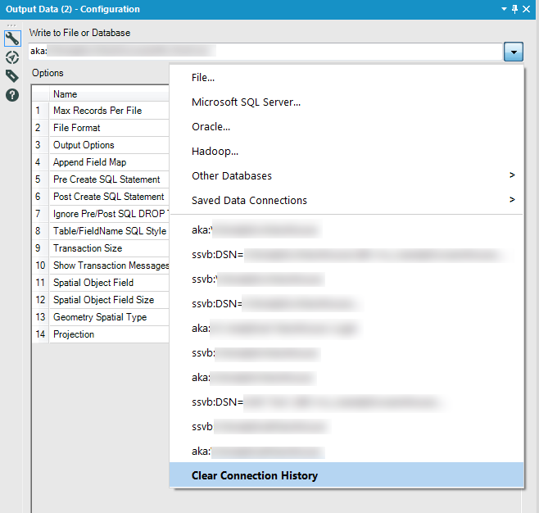This screenshot has width=539, height=513.
Task: Select Oracle... connection option
Action: coord(346,127)
